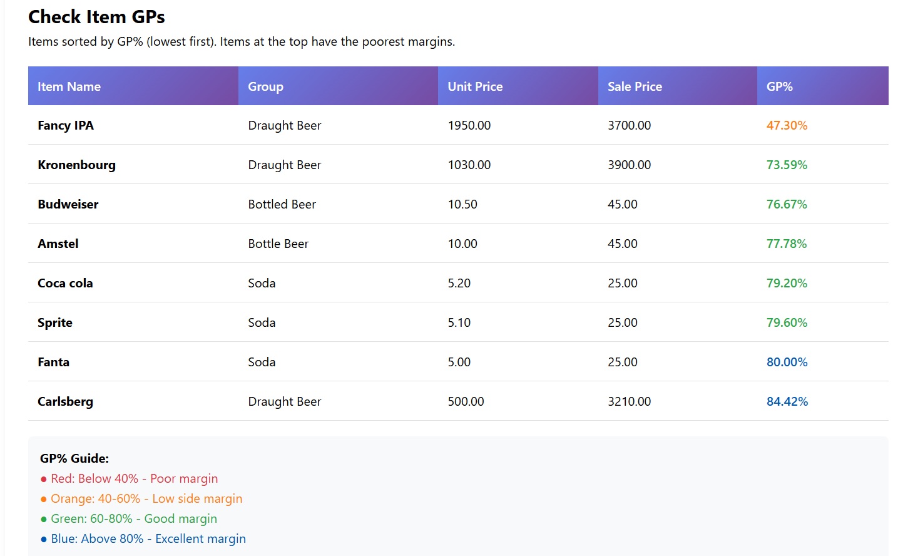Click the Check Item GPs heading
Image resolution: width=903 pixels, height=556 pixels.
(96, 17)
